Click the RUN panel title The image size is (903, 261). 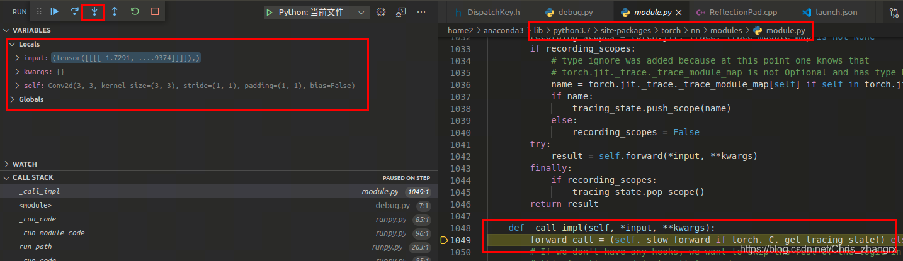[x=20, y=12]
